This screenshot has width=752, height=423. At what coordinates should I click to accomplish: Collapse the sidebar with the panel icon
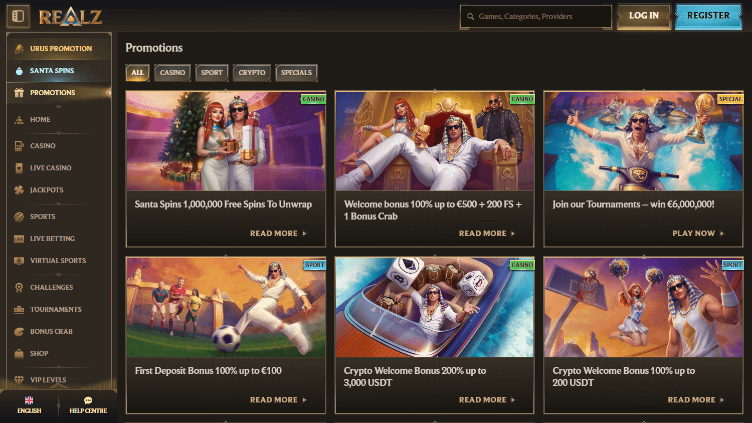(18, 16)
